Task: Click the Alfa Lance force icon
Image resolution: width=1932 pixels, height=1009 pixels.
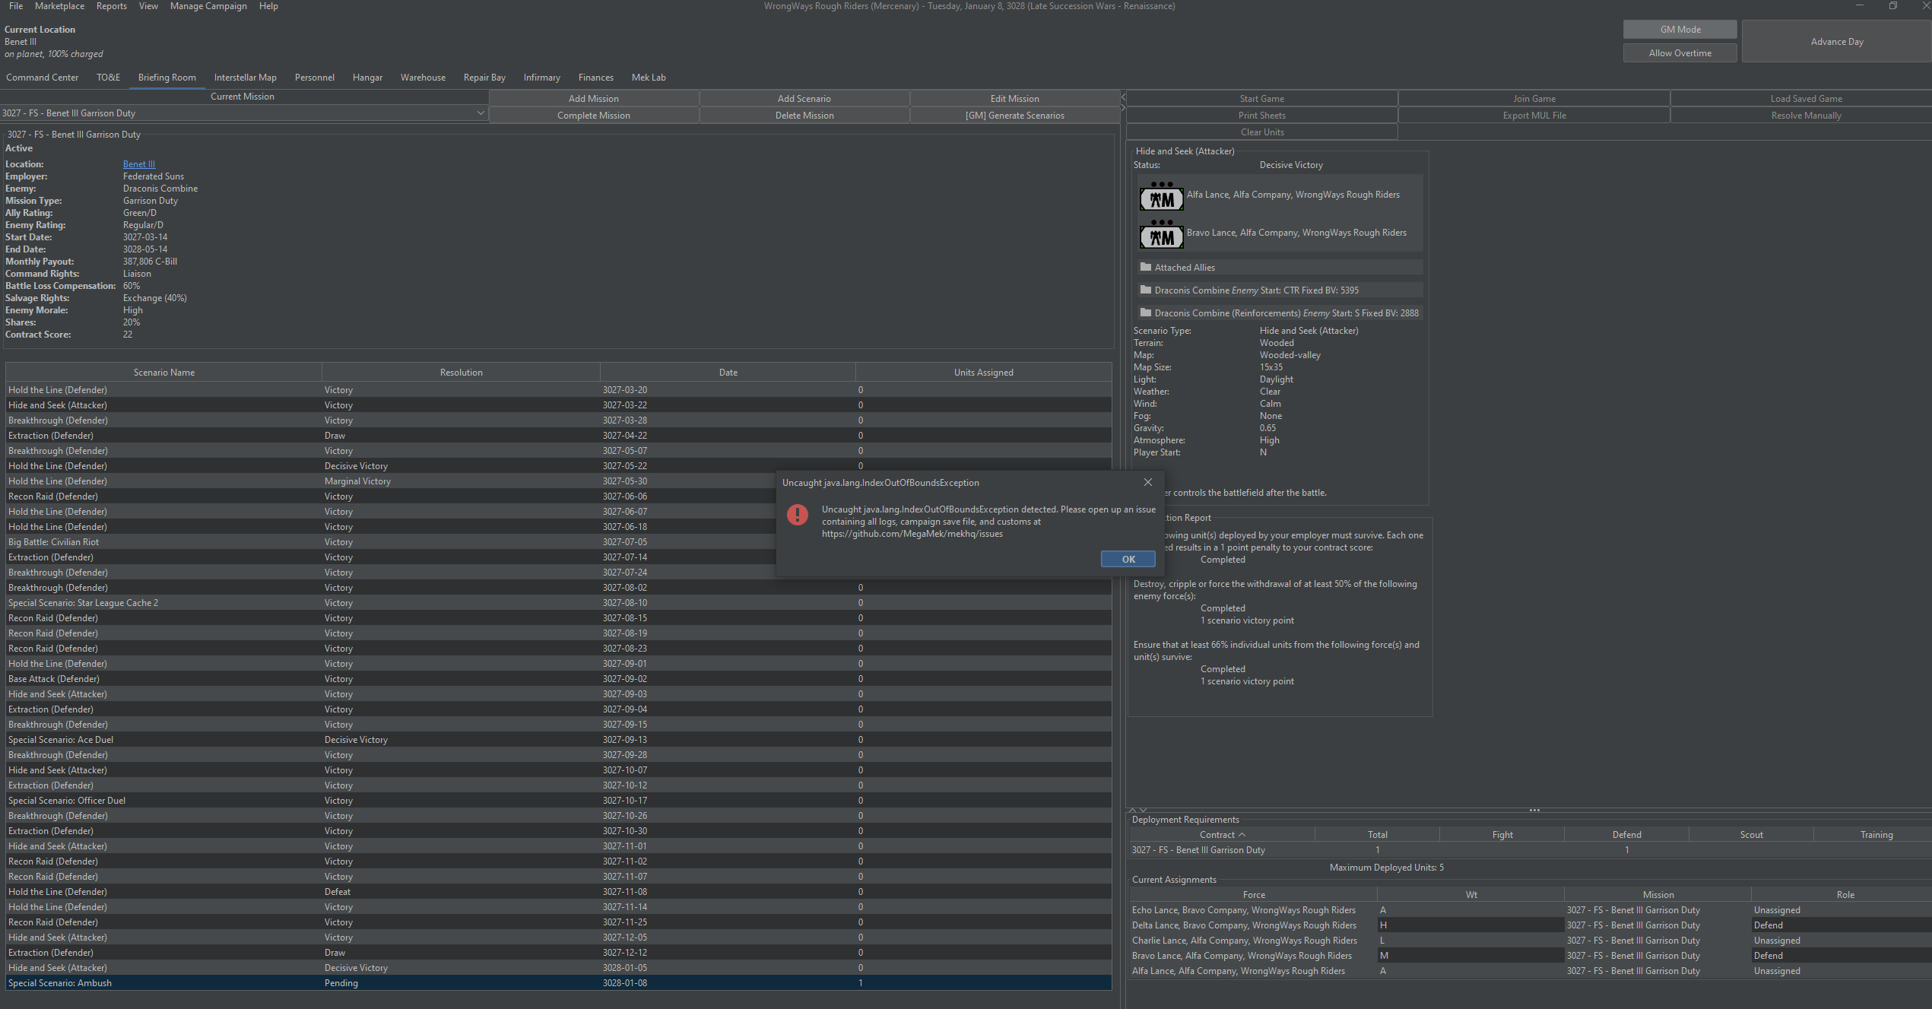Action: coord(1161,198)
